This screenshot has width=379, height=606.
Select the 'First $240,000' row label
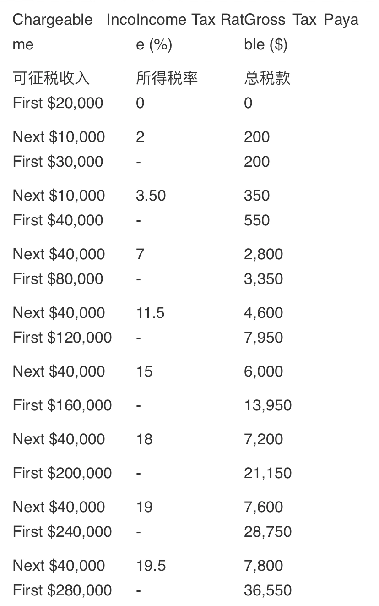(62, 532)
